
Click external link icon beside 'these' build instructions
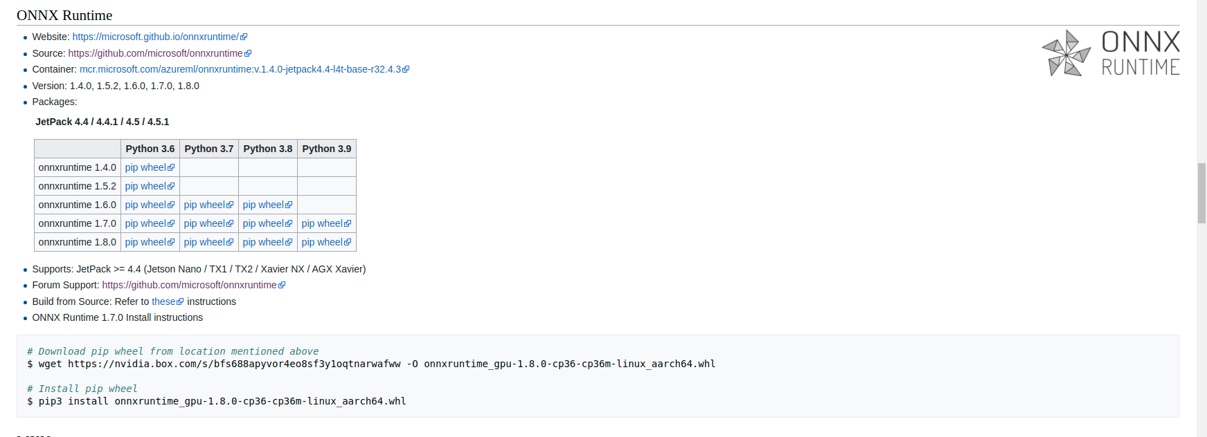pyautogui.click(x=180, y=301)
